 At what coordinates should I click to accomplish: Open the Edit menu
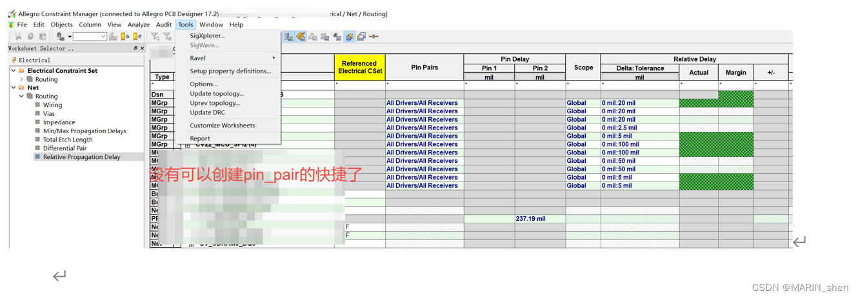(39, 24)
